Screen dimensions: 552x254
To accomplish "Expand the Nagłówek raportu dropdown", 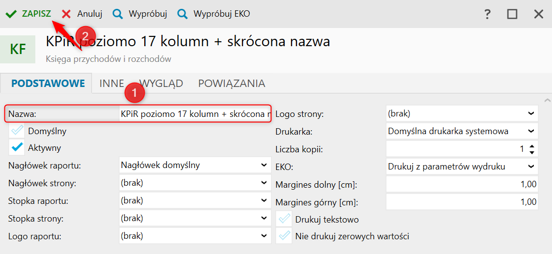I will [264, 165].
